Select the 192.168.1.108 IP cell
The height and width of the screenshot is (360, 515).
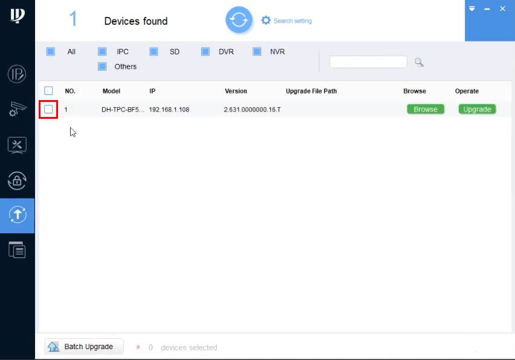pyautogui.click(x=169, y=109)
